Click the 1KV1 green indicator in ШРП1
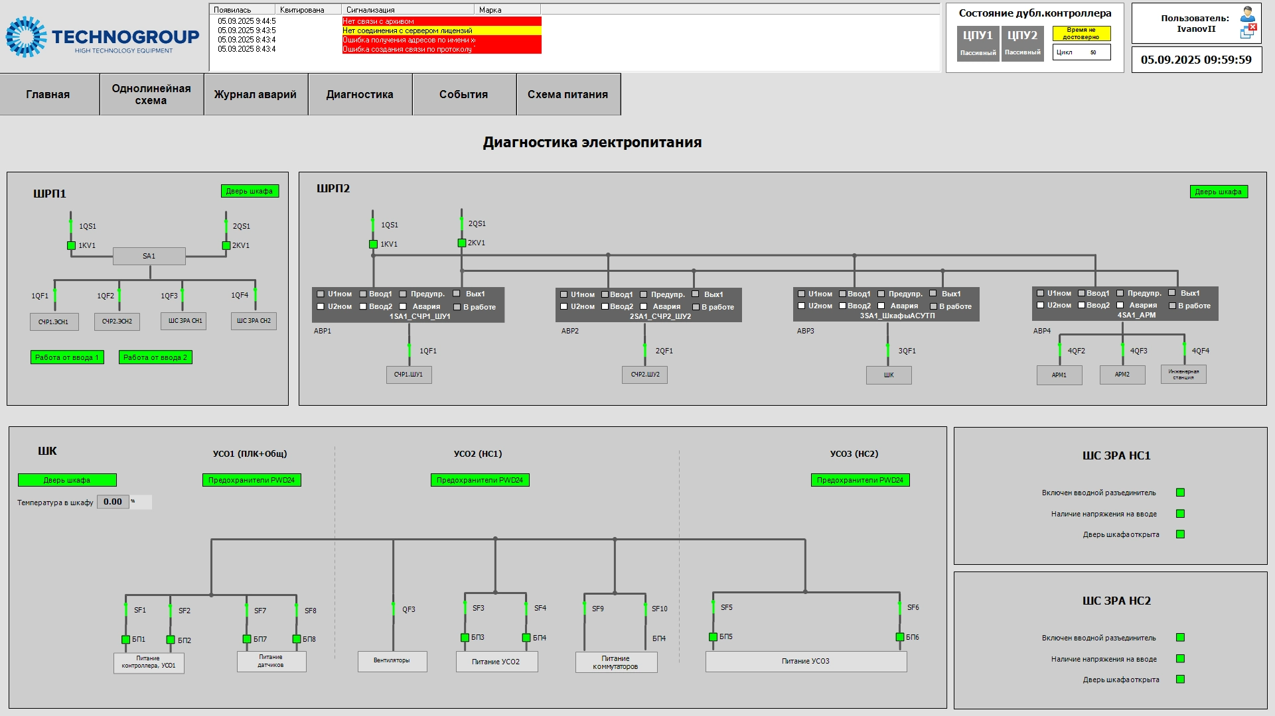 pyautogui.click(x=71, y=245)
